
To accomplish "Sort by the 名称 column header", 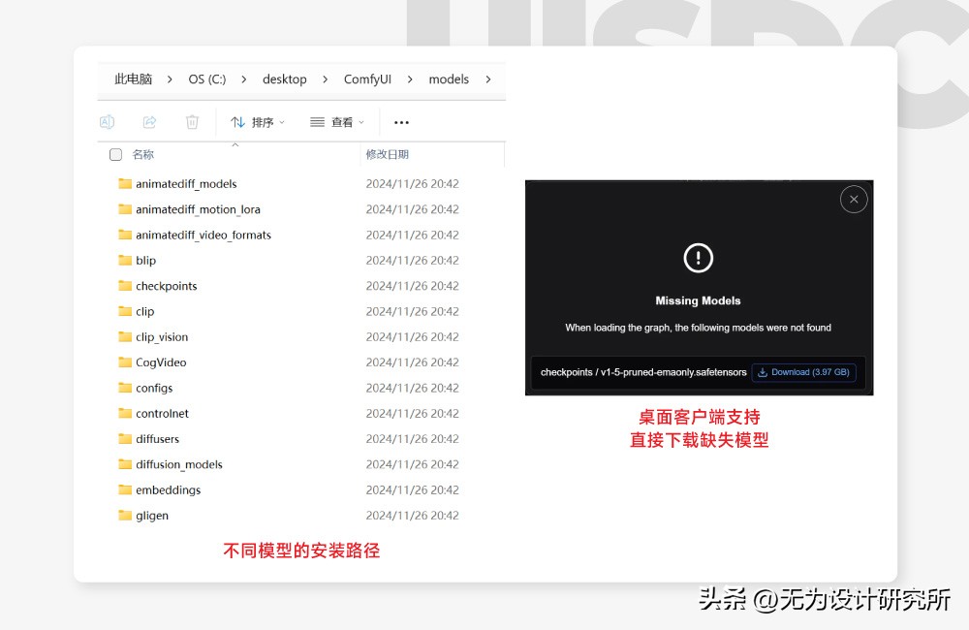I will [x=143, y=154].
